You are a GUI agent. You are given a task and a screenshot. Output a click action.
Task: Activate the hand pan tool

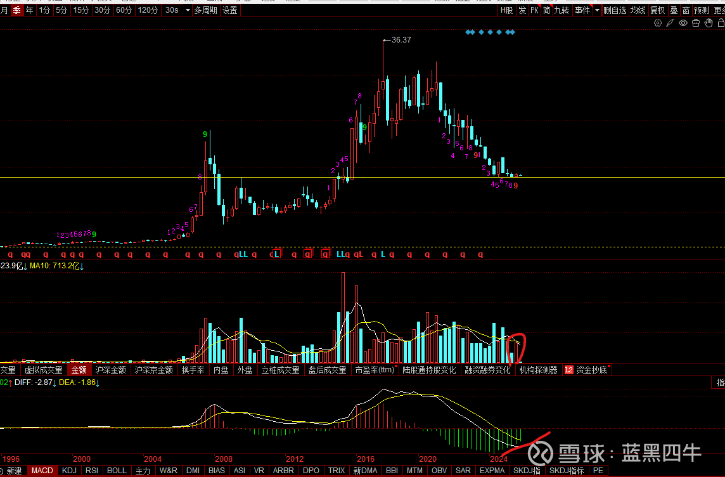(709, 23)
